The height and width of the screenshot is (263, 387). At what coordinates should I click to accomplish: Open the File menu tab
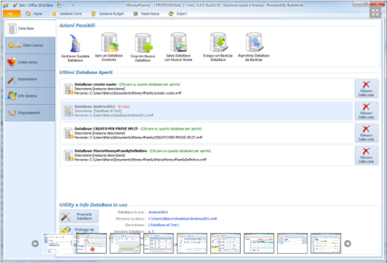point(11,14)
